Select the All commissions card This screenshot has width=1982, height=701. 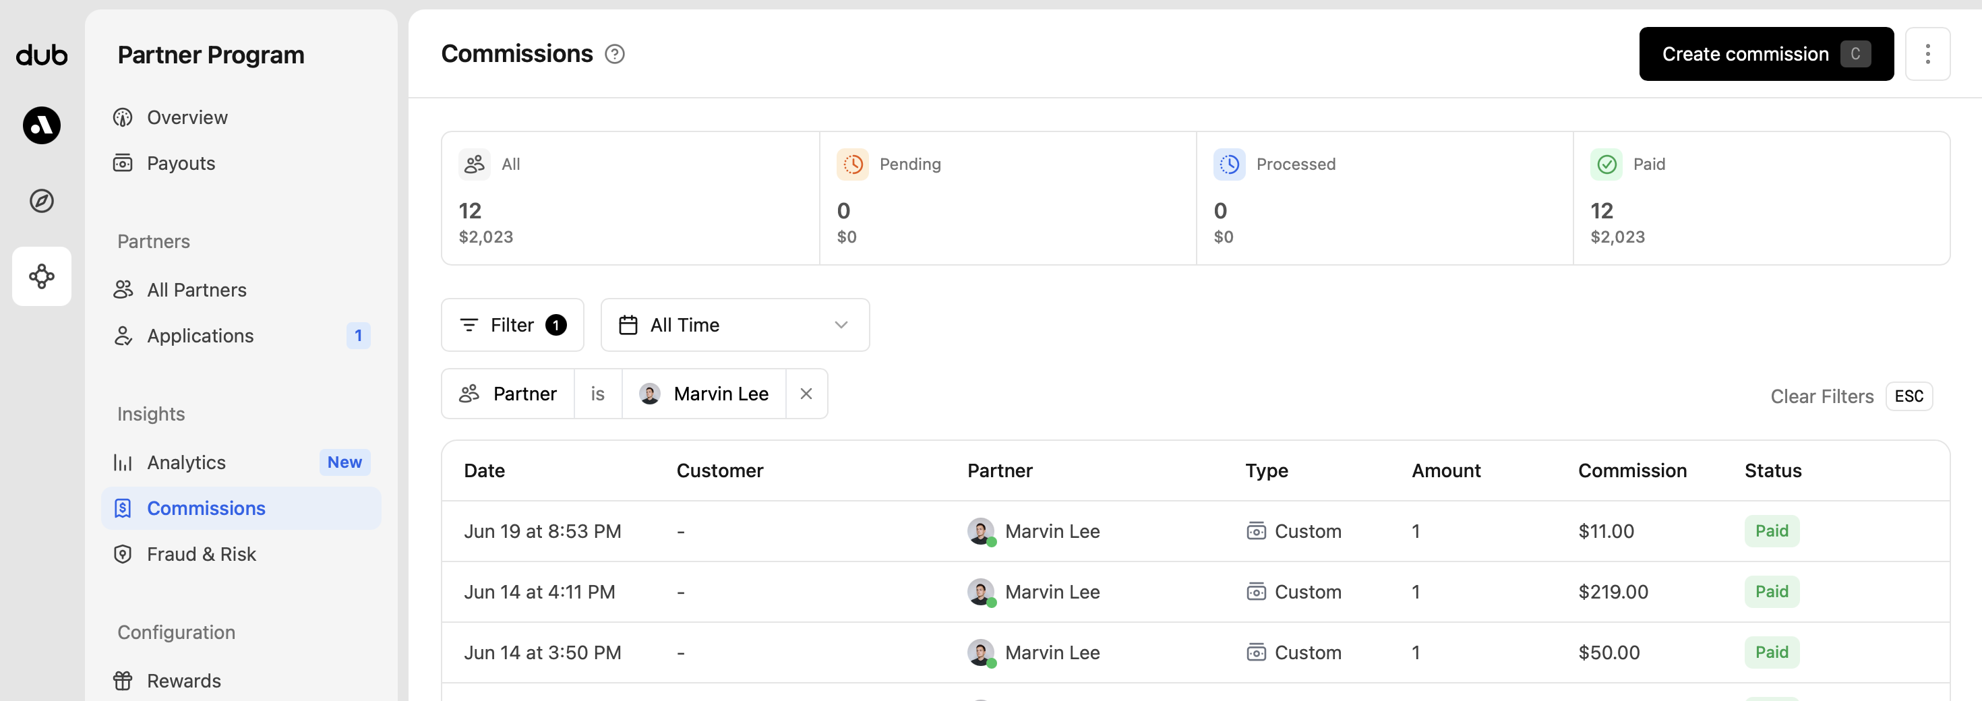pyautogui.click(x=630, y=199)
